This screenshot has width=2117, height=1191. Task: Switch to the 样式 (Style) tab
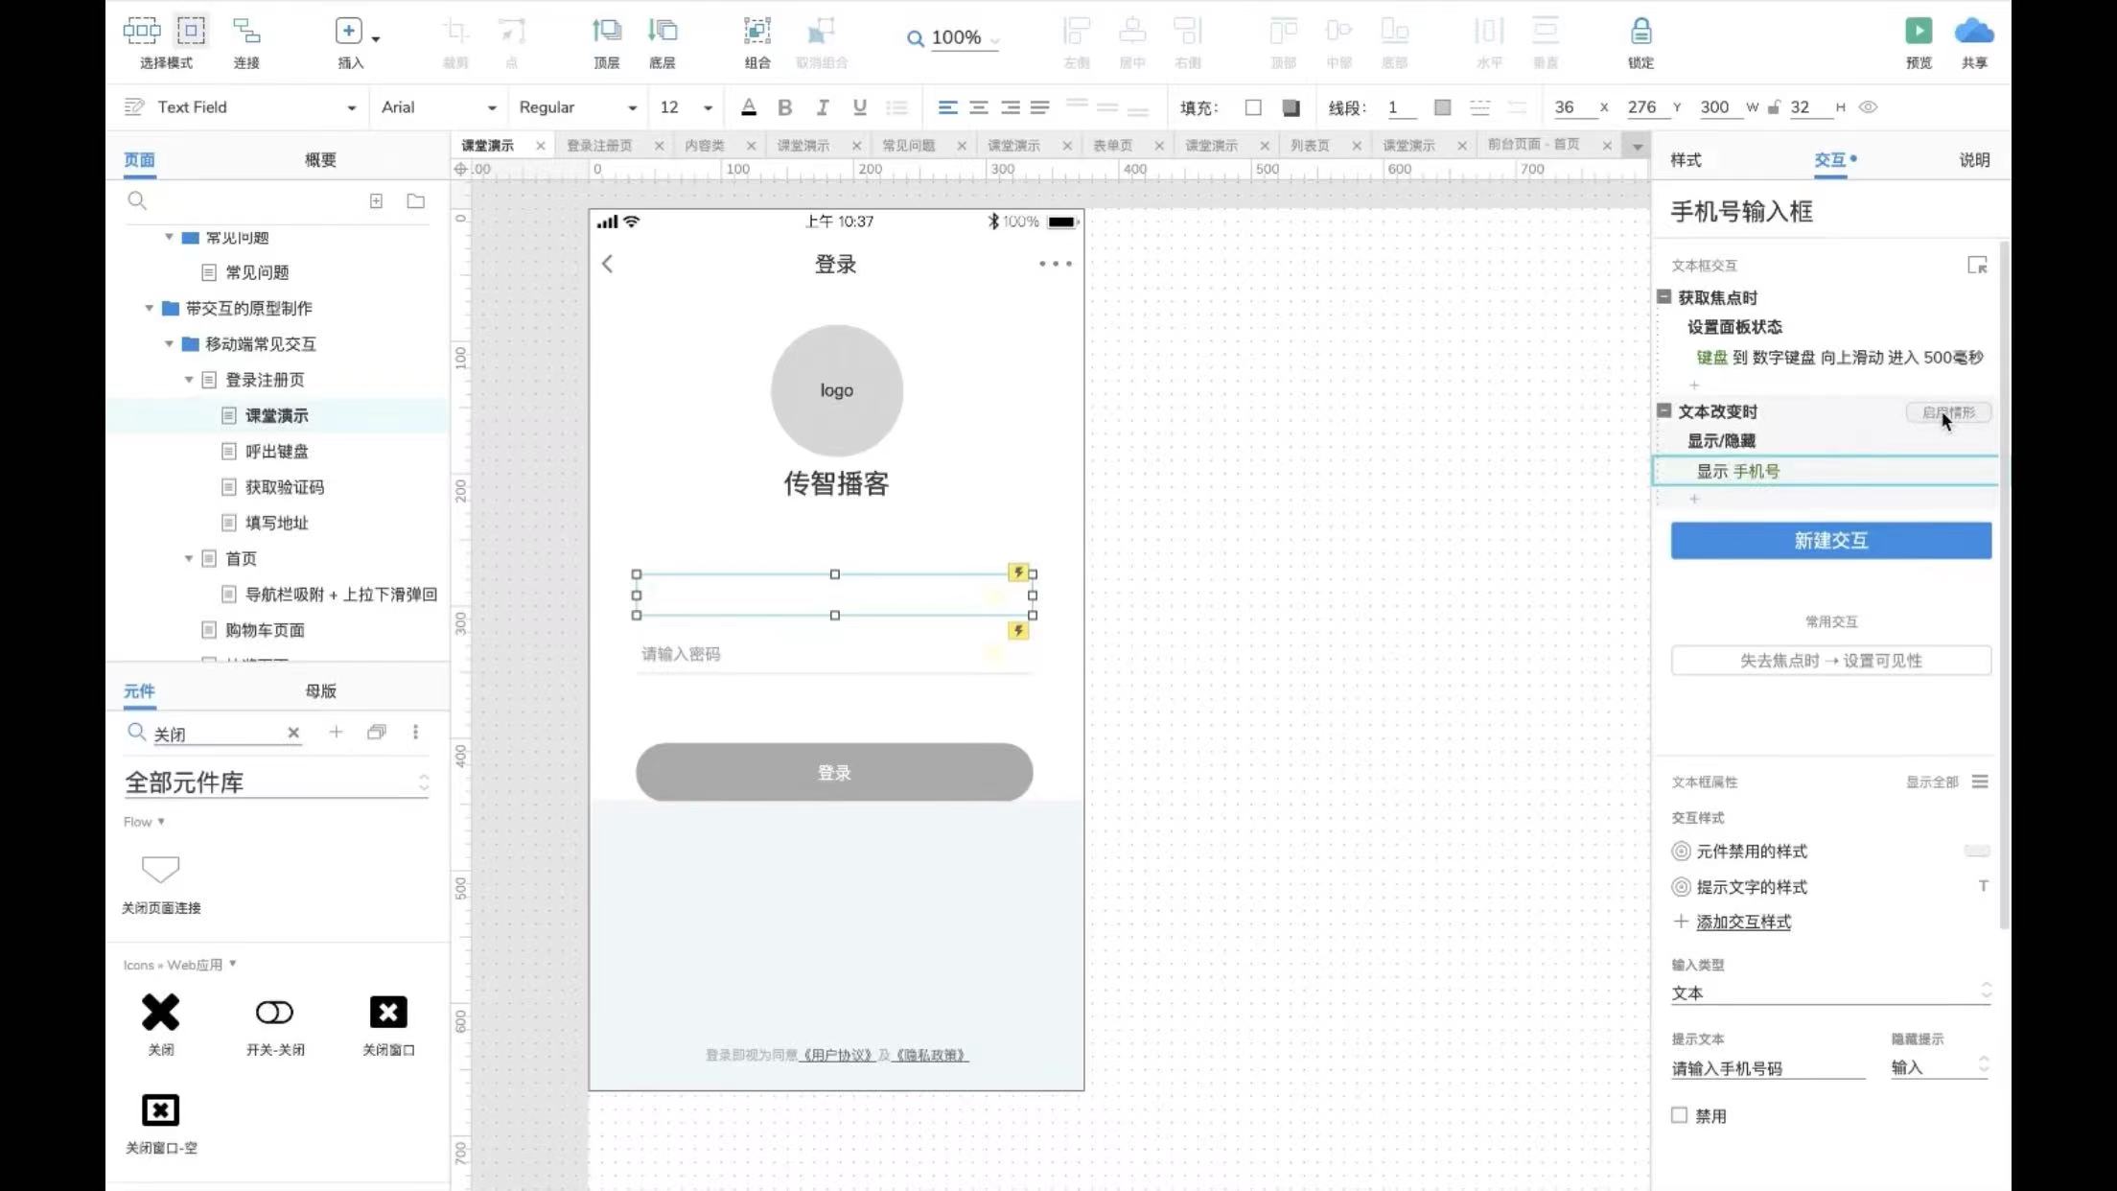1685,160
